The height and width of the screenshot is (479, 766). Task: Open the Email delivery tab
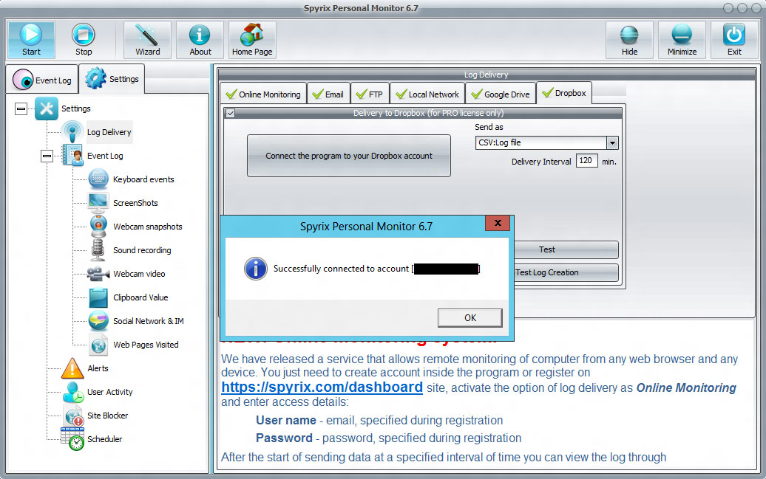click(x=328, y=94)
